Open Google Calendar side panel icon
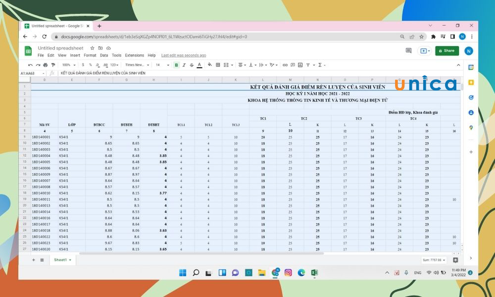The image size is (495, 297). point(471,67)
